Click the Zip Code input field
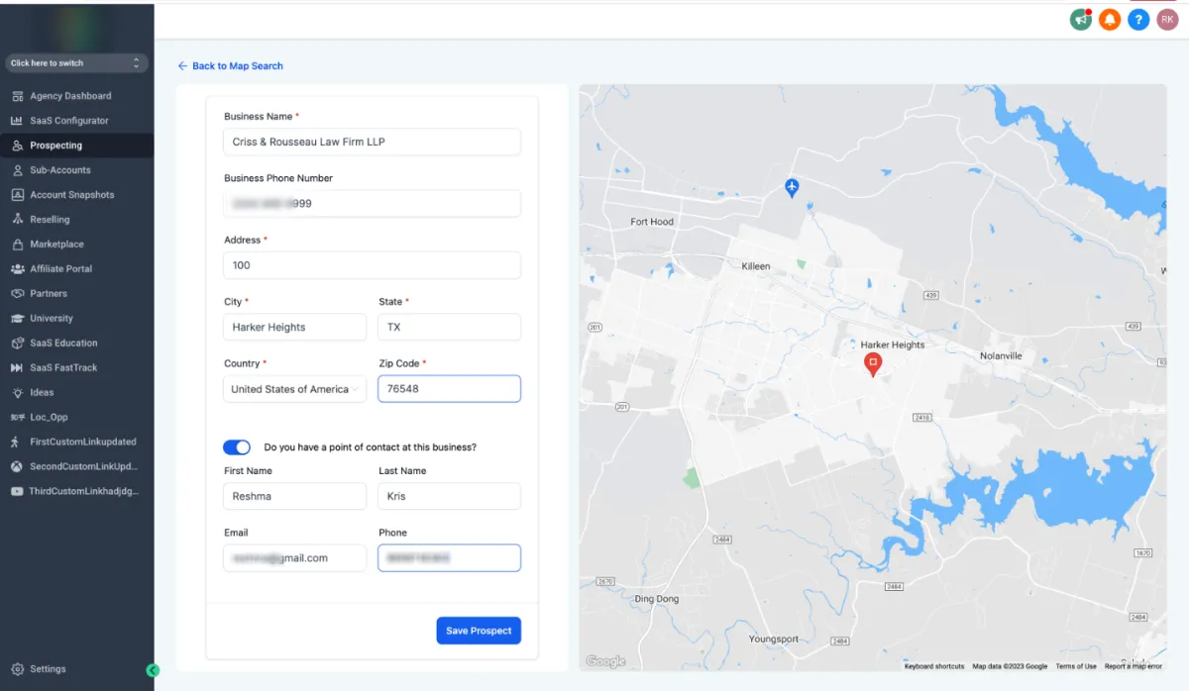This screenshot has width=1189, height=691. tap(450, 389)
